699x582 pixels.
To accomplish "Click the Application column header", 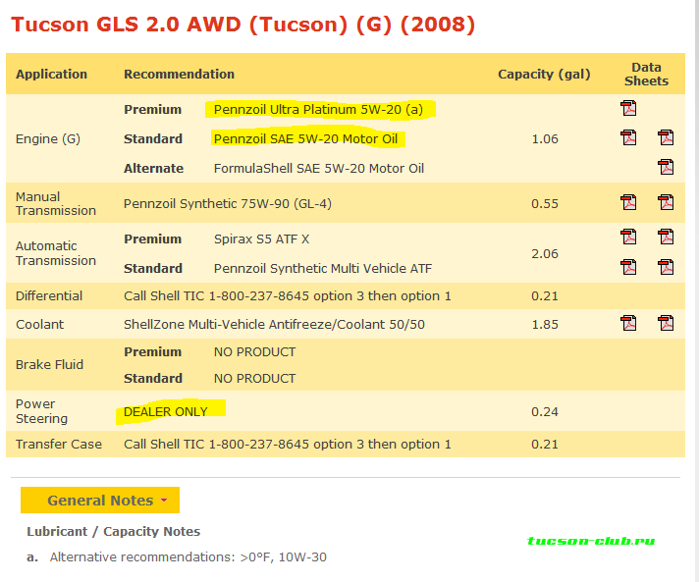I will coord(51,74).
